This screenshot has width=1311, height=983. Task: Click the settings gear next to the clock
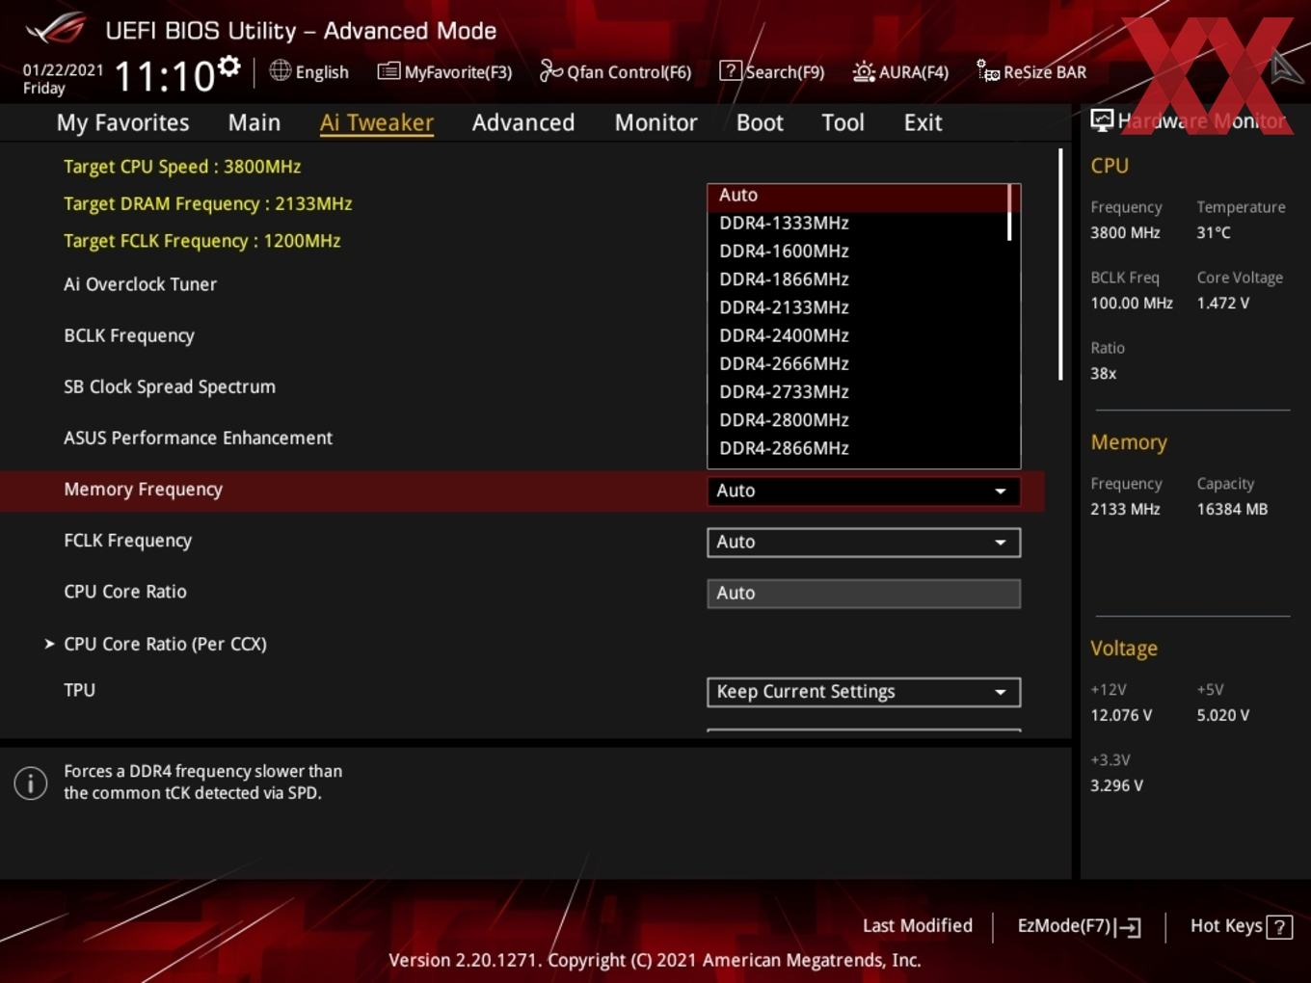[229, 66]
